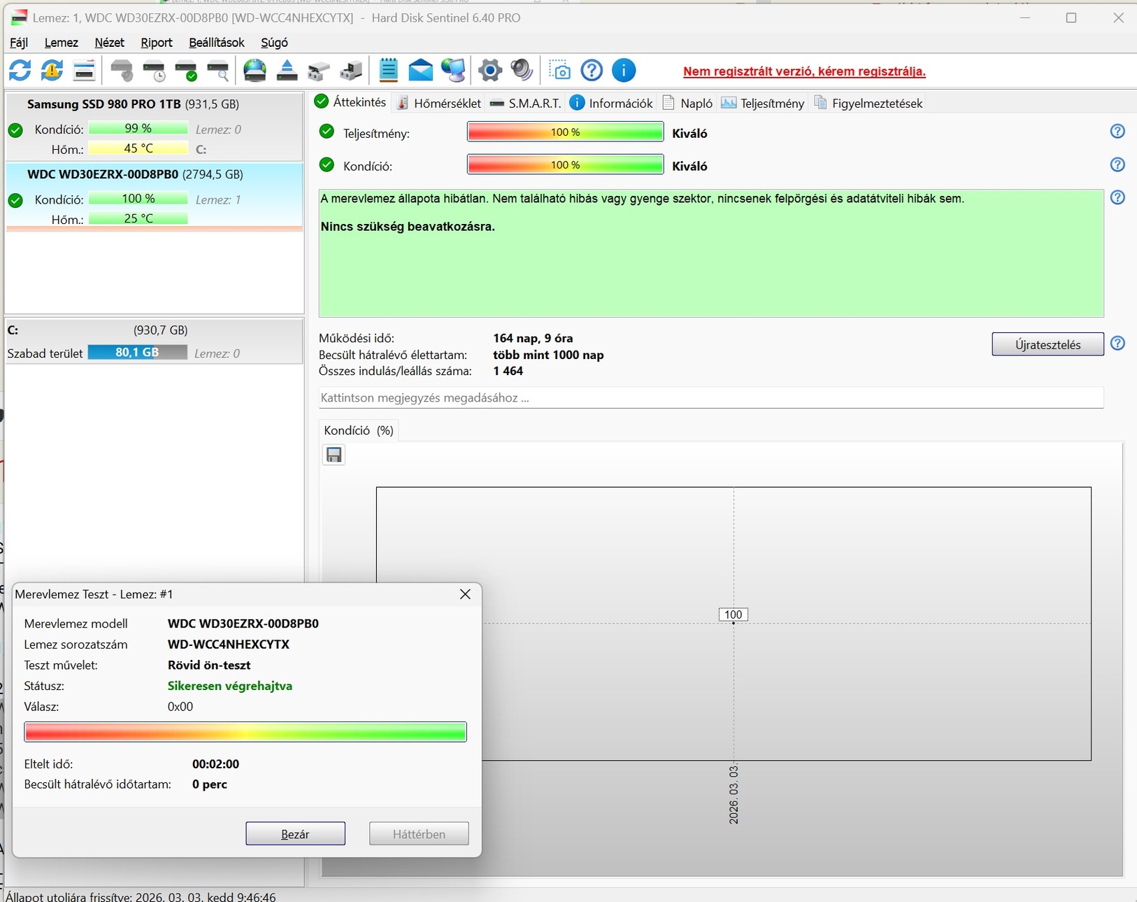Open settings via the gear icon

(x=490, y=71)
